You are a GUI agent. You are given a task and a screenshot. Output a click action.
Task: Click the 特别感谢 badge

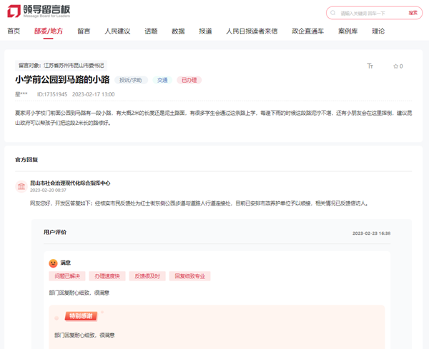pyautogui.click(x=81, y=316)
